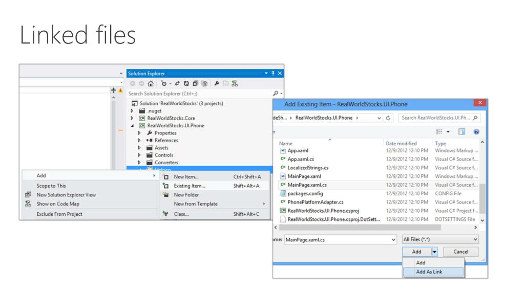This screenshot has width=524, height=294.
Task: Select New Folder in Add submenu
Action: coord(215,195)
